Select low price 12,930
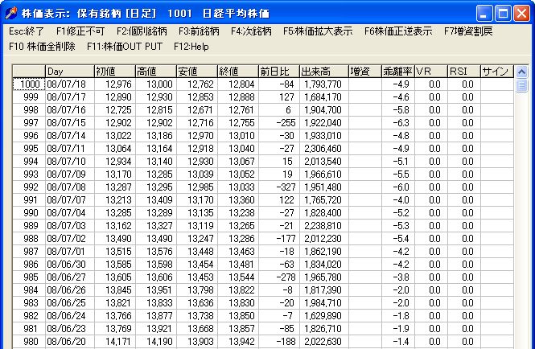Image resolution: width=535 pixels, height=349 pixels. click(197, 162)
